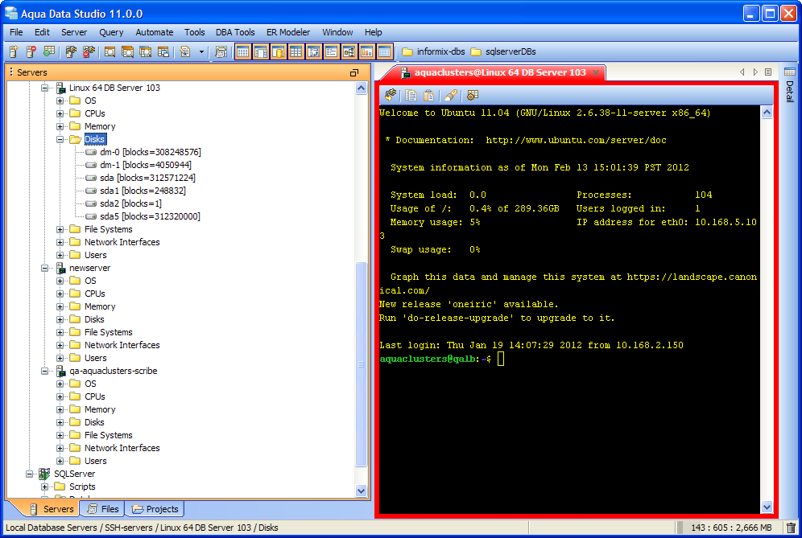Click the calculator-style icon in the main toolbar
The height and width of the screenshot is (538, 802).
pyautogui.click(x=221, y=51)
